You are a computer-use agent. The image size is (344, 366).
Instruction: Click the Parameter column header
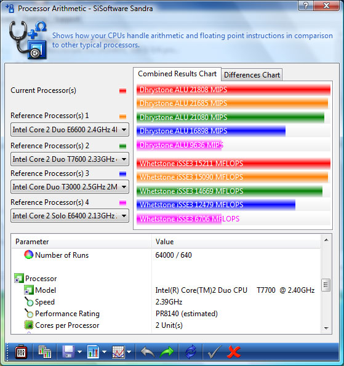(81, 241)
